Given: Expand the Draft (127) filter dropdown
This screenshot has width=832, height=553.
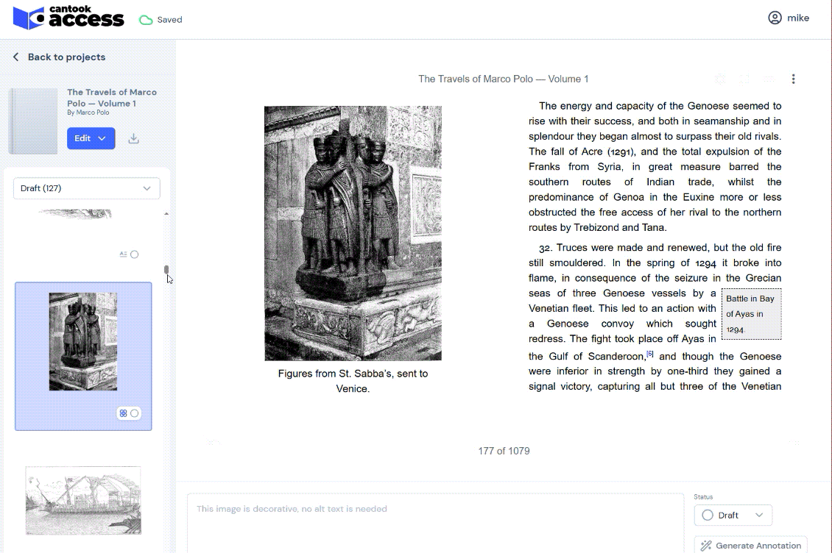Looking at the screenshot, I should 87,188.
